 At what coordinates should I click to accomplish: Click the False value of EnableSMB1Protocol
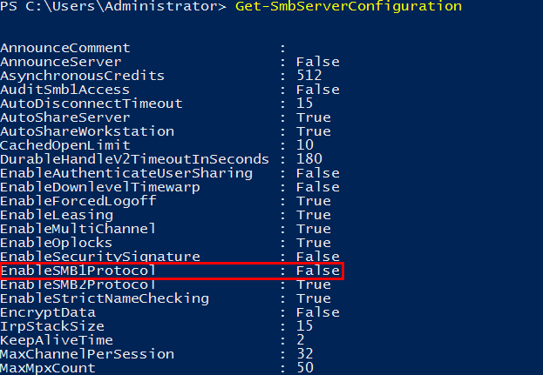pos(318,271)
